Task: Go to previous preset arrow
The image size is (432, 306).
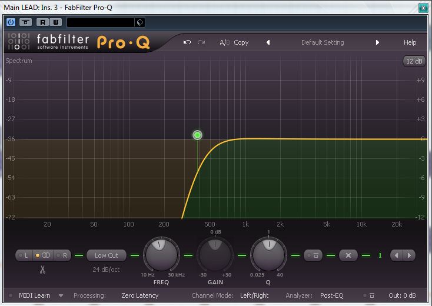Action: [268, 42]
